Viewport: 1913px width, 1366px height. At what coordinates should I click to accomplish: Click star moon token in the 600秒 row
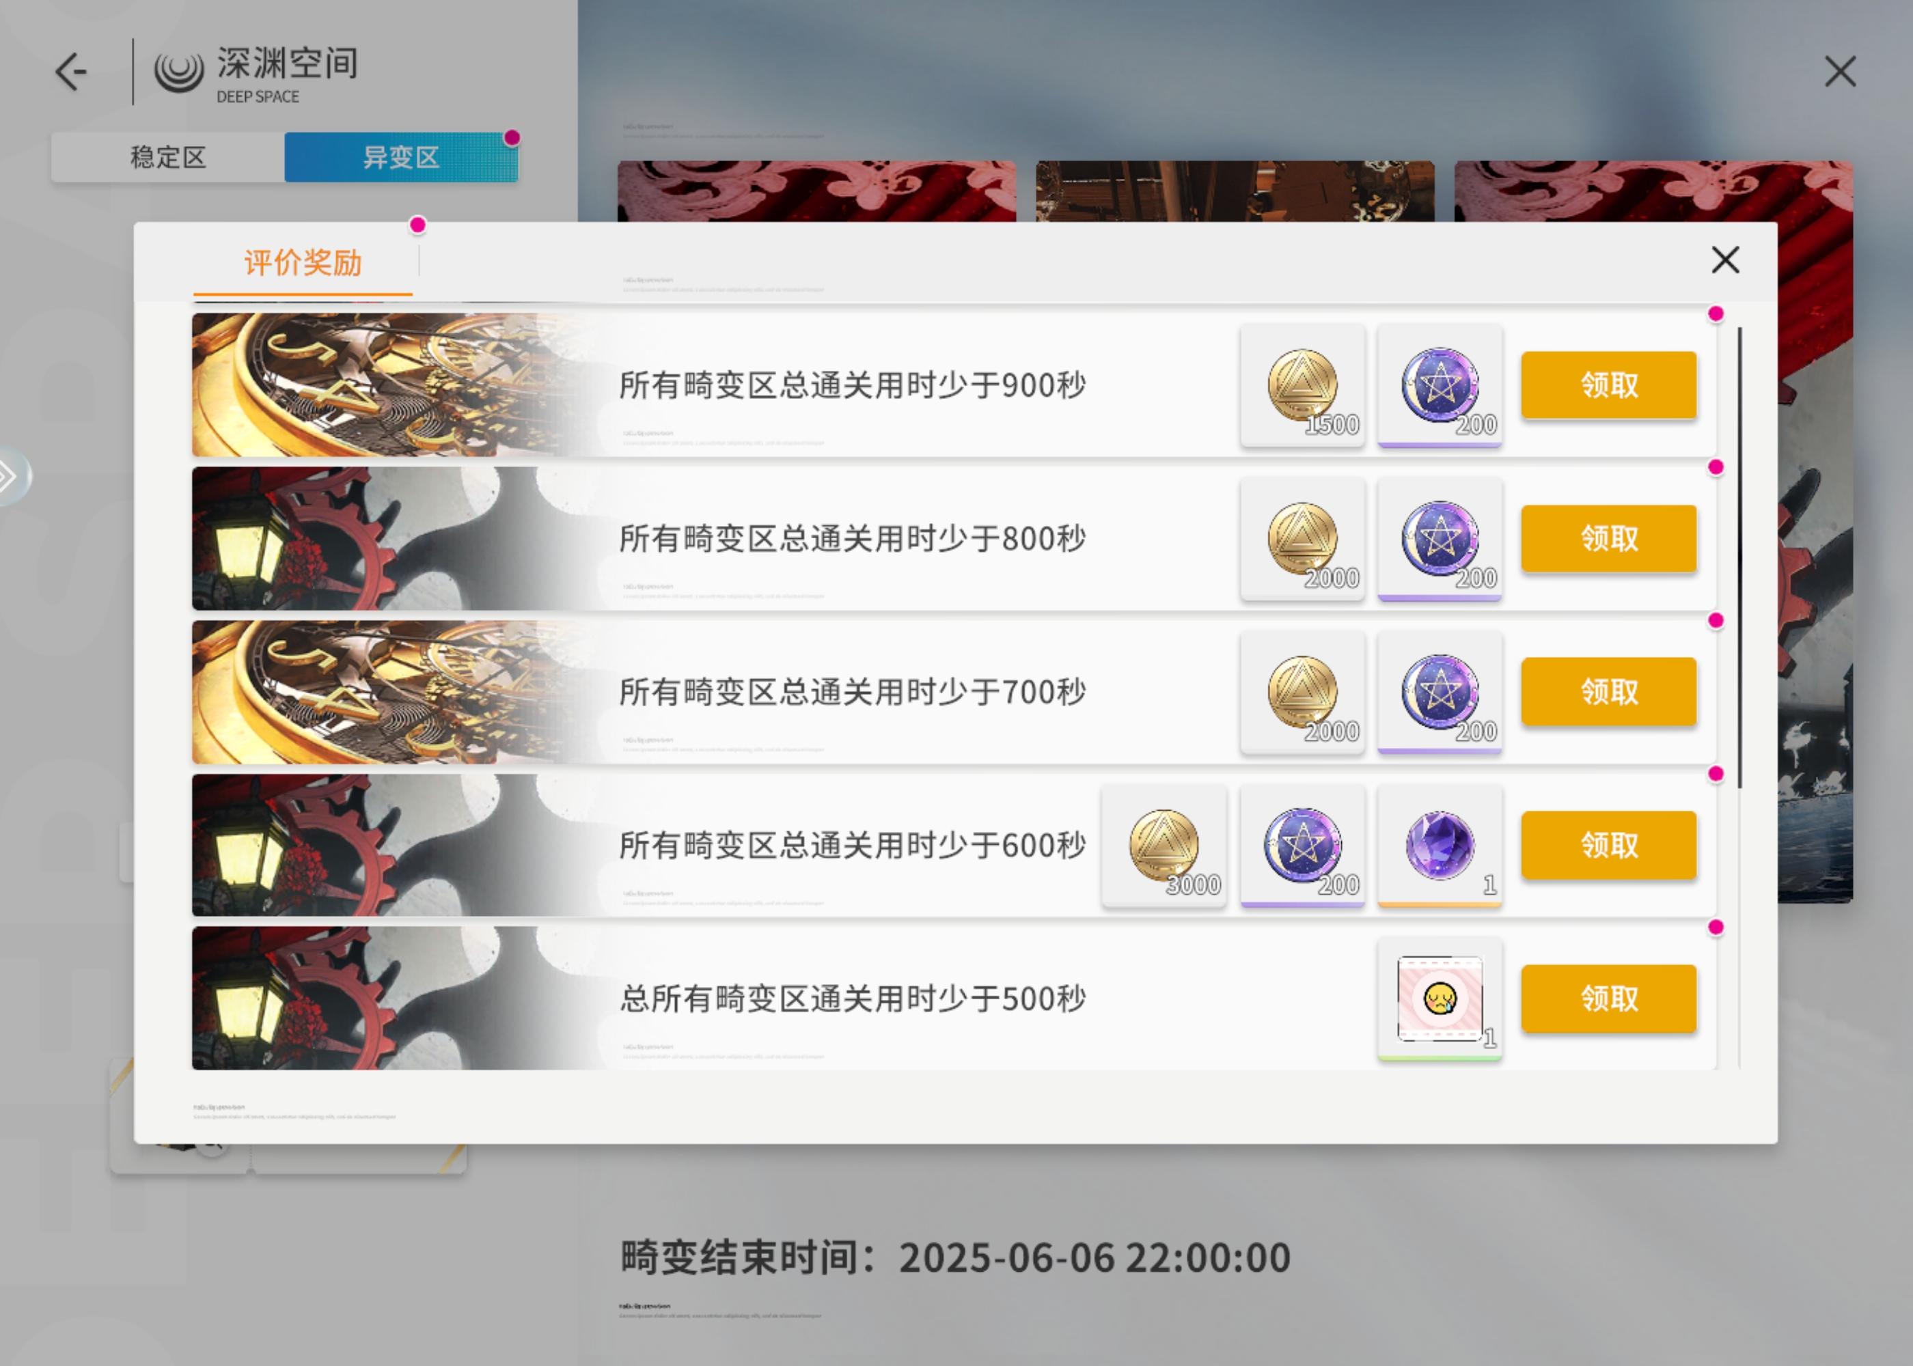pyautogui.click(x=1302, y=846)
